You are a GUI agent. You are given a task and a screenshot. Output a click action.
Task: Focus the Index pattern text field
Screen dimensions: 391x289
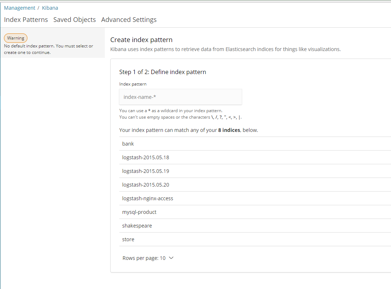click(x=180, y=97)
